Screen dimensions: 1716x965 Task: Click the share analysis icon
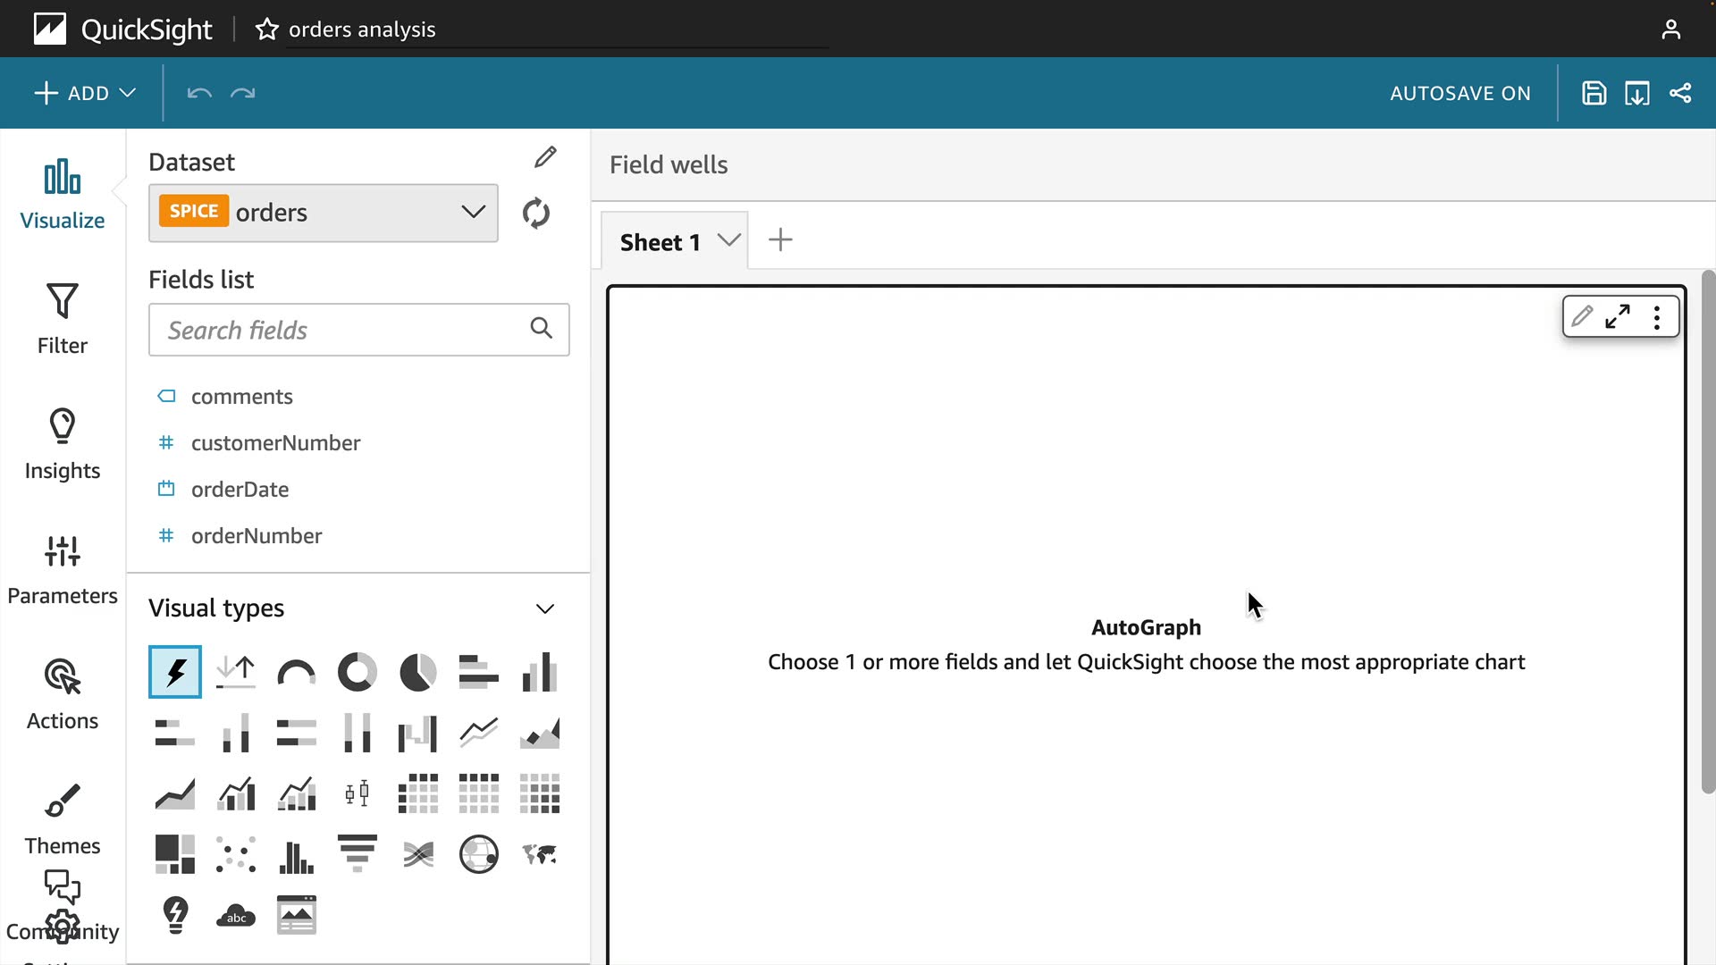[1680, 93]
